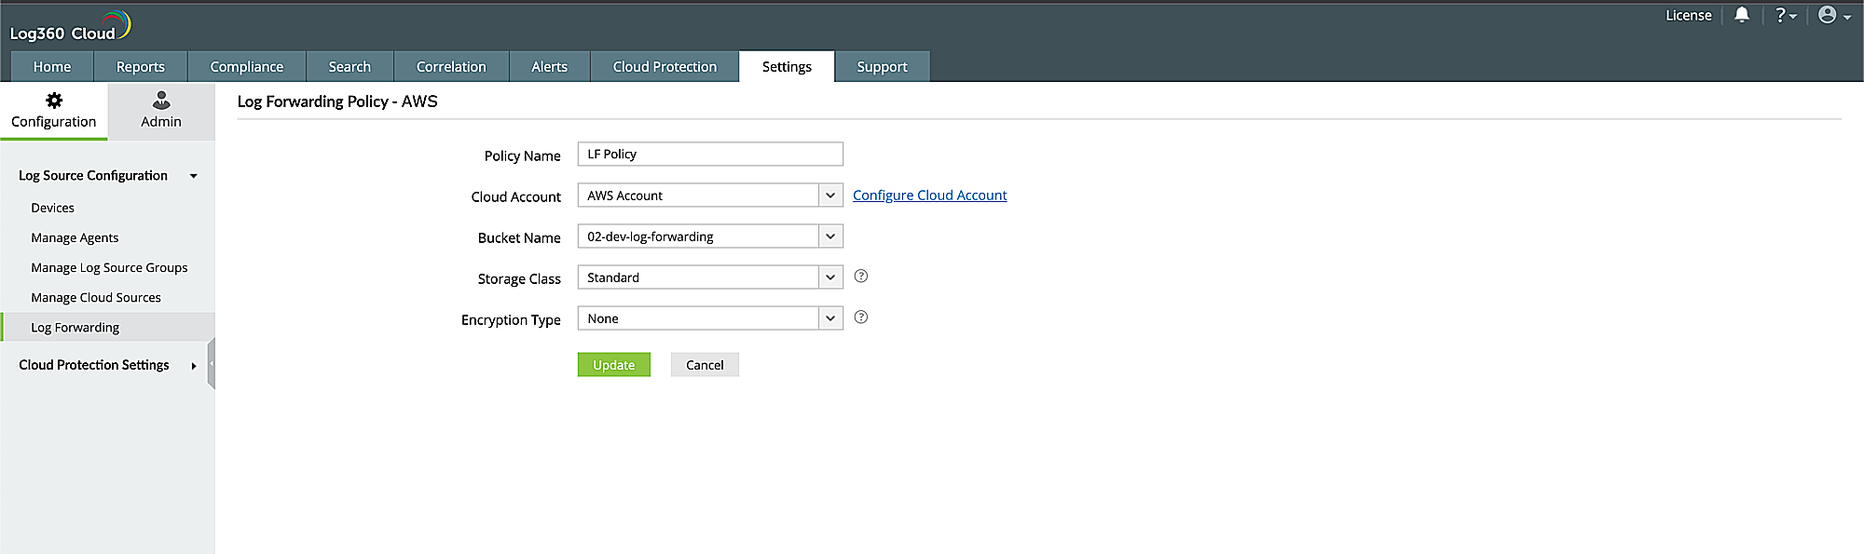Click the Policy Name input field

coord(710,155)
